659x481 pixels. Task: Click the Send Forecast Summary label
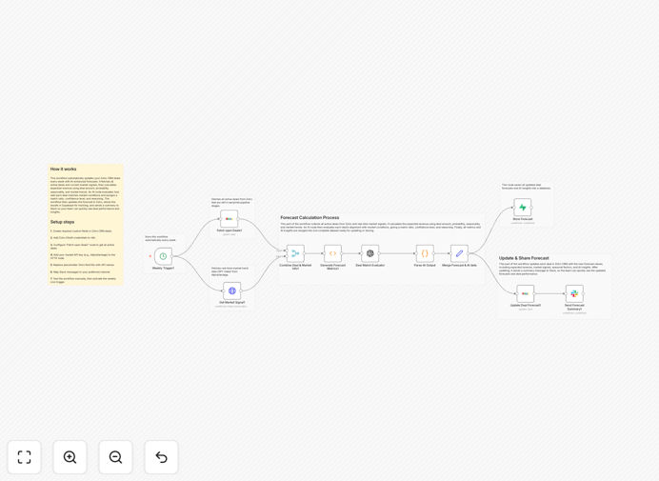[x=574, y=308]
